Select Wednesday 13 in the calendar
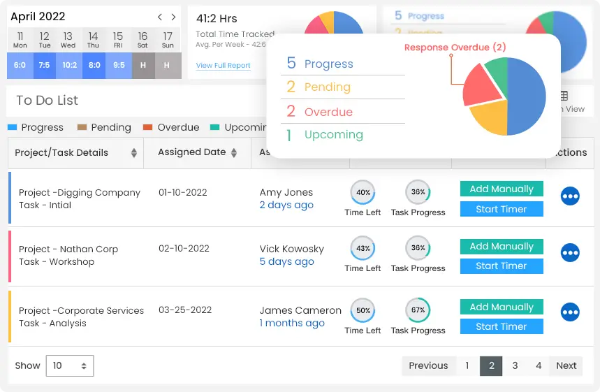600x392 pixels. click(x=68, y=40)
